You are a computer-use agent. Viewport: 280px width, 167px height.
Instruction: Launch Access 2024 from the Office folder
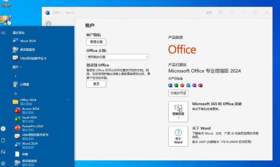[x=27, y=110]
